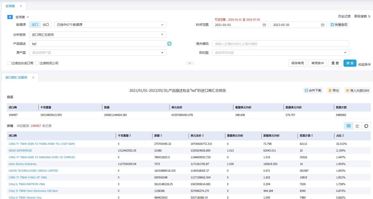Sort by 千克重量 column arrows
Image resolution: width=373 pixels, height=199 pixels.
click(x=130, y=136)
